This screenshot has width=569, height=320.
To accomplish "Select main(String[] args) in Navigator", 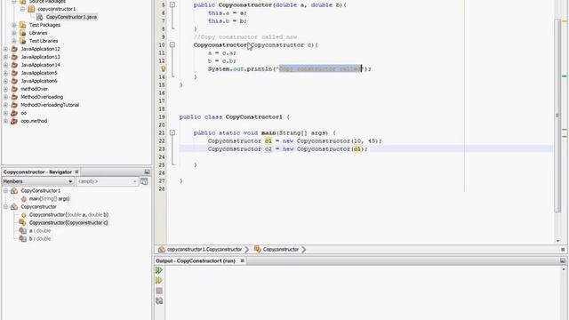I will tap(50, 199).
